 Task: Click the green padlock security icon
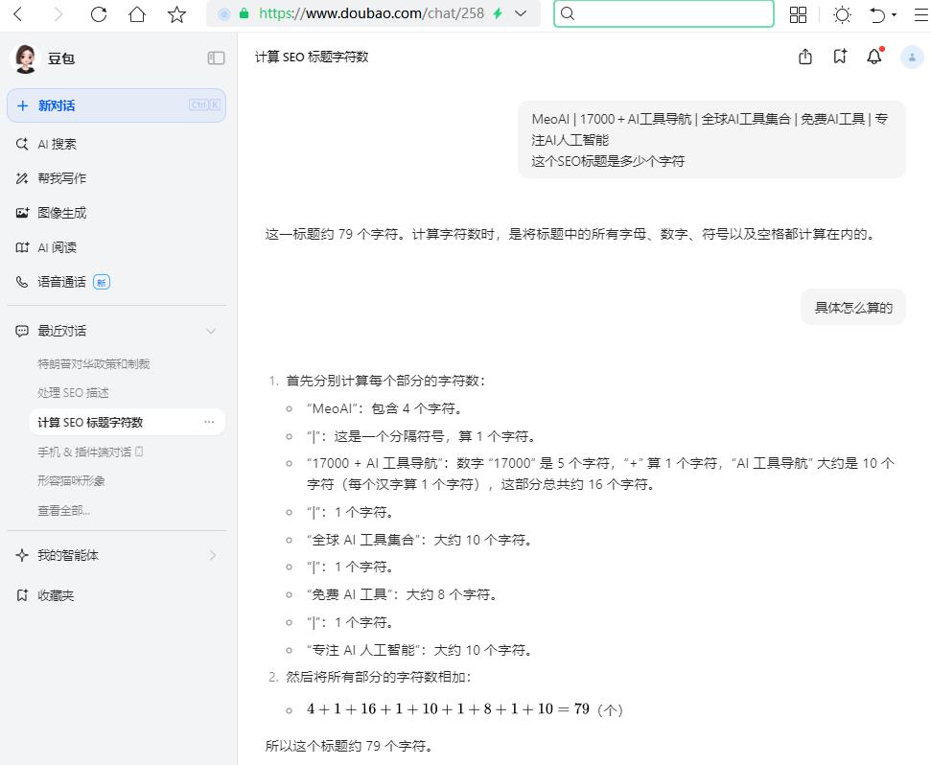tap(244, 13)
